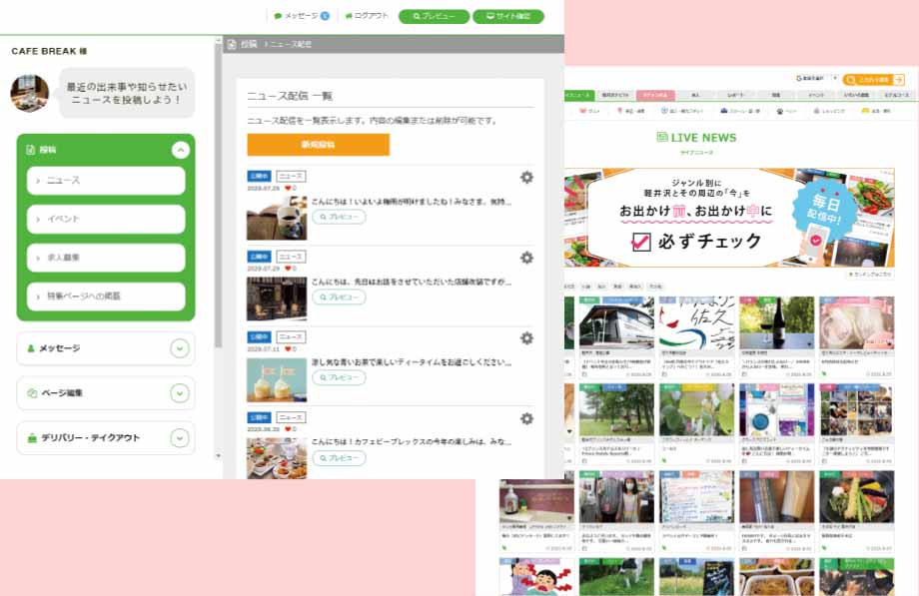Click the ページ編集 icon in sidebar
Screen dimensions: 919x596
32,392
